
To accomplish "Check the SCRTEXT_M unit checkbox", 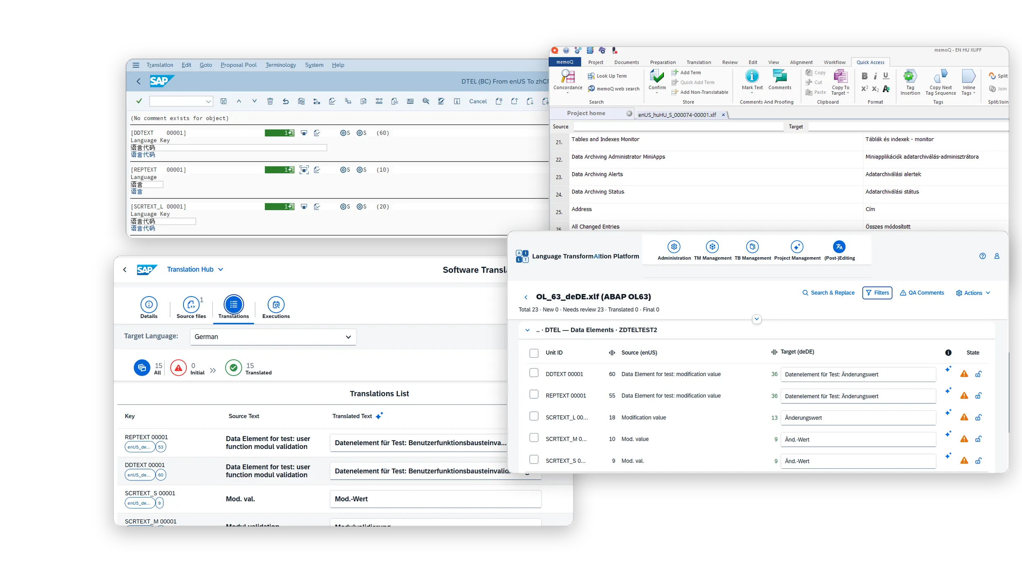I will [x=534, y=438].
